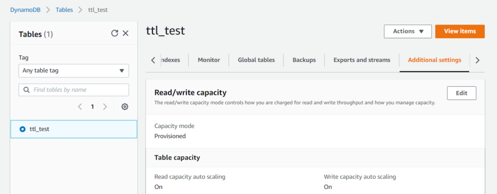Screen dimensions: 497x194
Task: Click the ttl_test breadcrumb text
Action: pos(98,10)
